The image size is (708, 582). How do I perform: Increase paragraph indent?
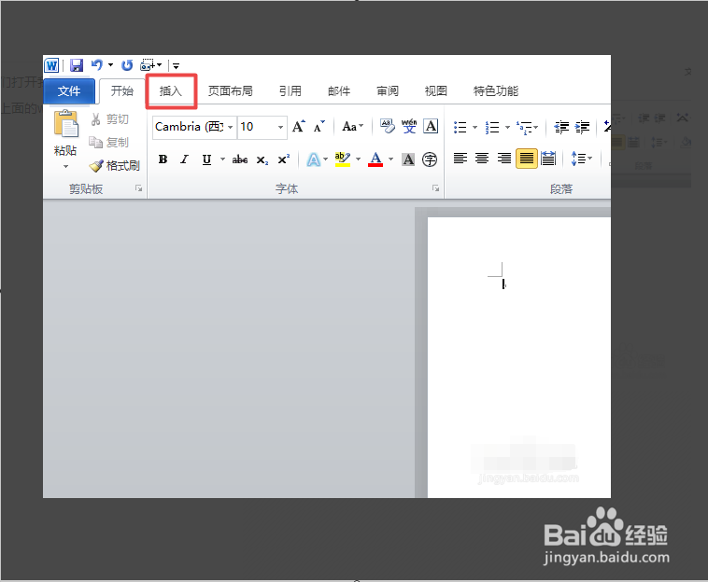[583, 128]
